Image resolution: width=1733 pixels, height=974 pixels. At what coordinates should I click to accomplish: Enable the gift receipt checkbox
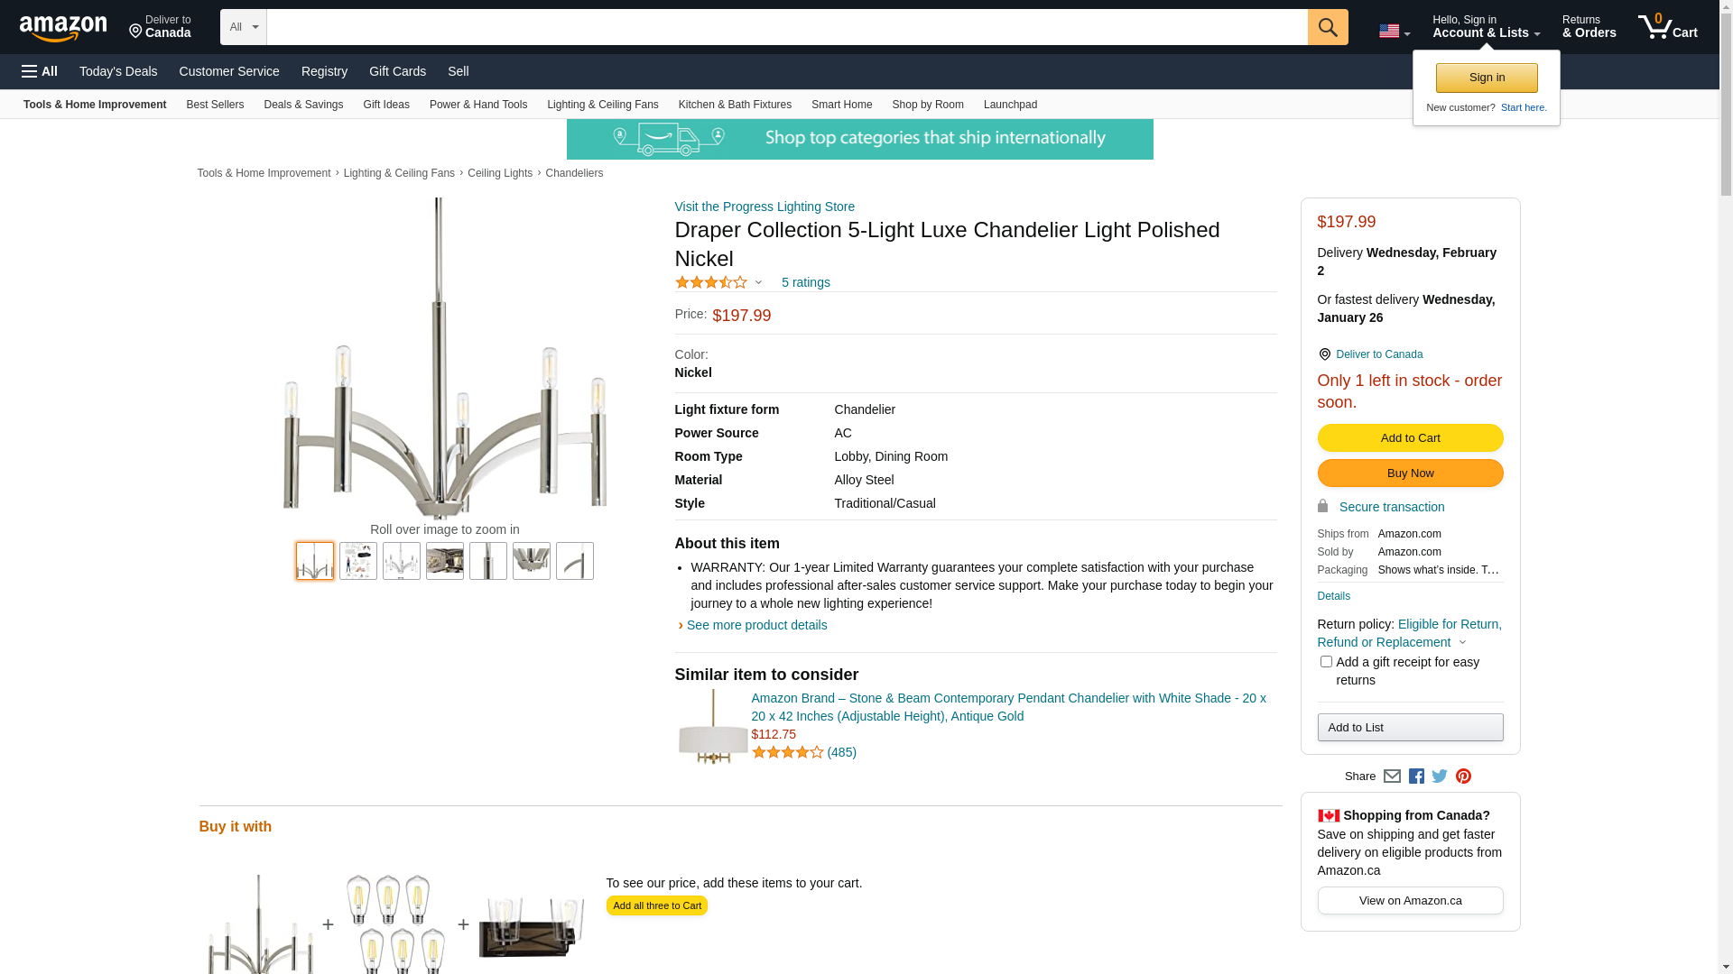tap(1326, 662)
